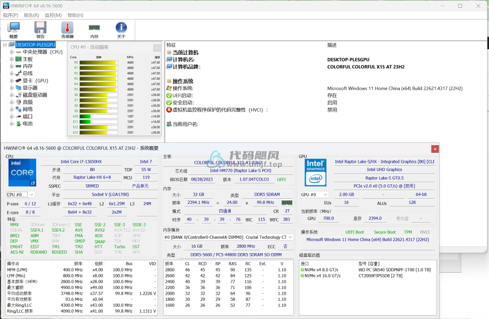Click the 报告 save report icon
Image resolution: width=489 pixels, height=319 pixels.
(x=40, y=30)
